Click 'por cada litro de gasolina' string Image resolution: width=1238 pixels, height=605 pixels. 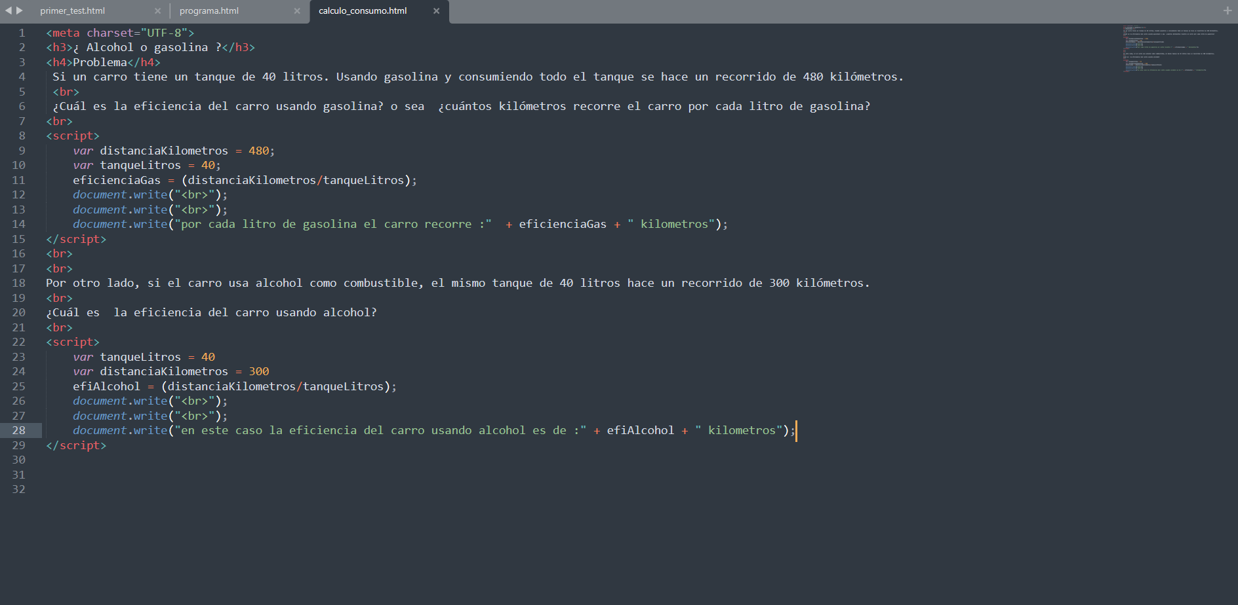(x=266, y=224)
